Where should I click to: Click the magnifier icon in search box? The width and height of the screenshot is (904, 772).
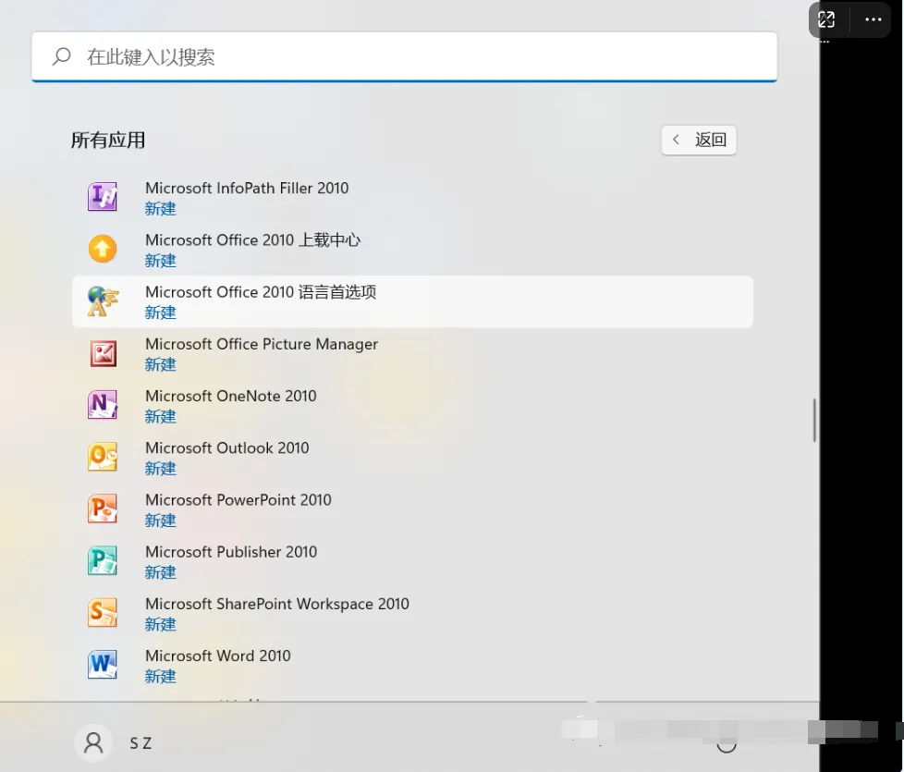pos(62,56)
